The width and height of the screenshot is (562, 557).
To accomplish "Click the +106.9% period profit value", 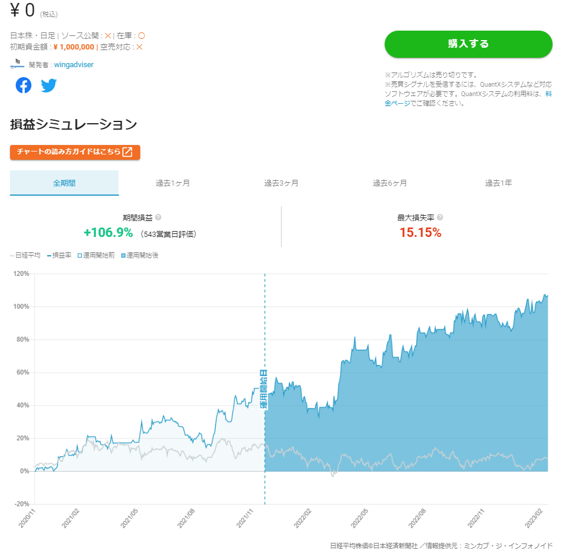I will pos(108,233).
